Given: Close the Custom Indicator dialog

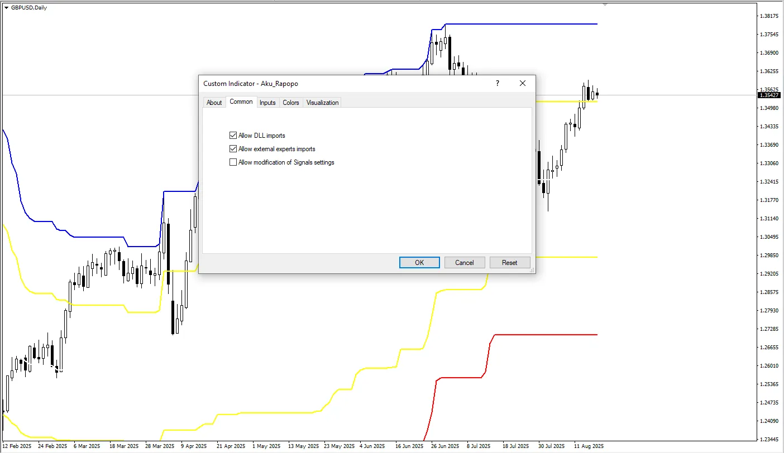Looking at the screenshot, I should (522, 84).
